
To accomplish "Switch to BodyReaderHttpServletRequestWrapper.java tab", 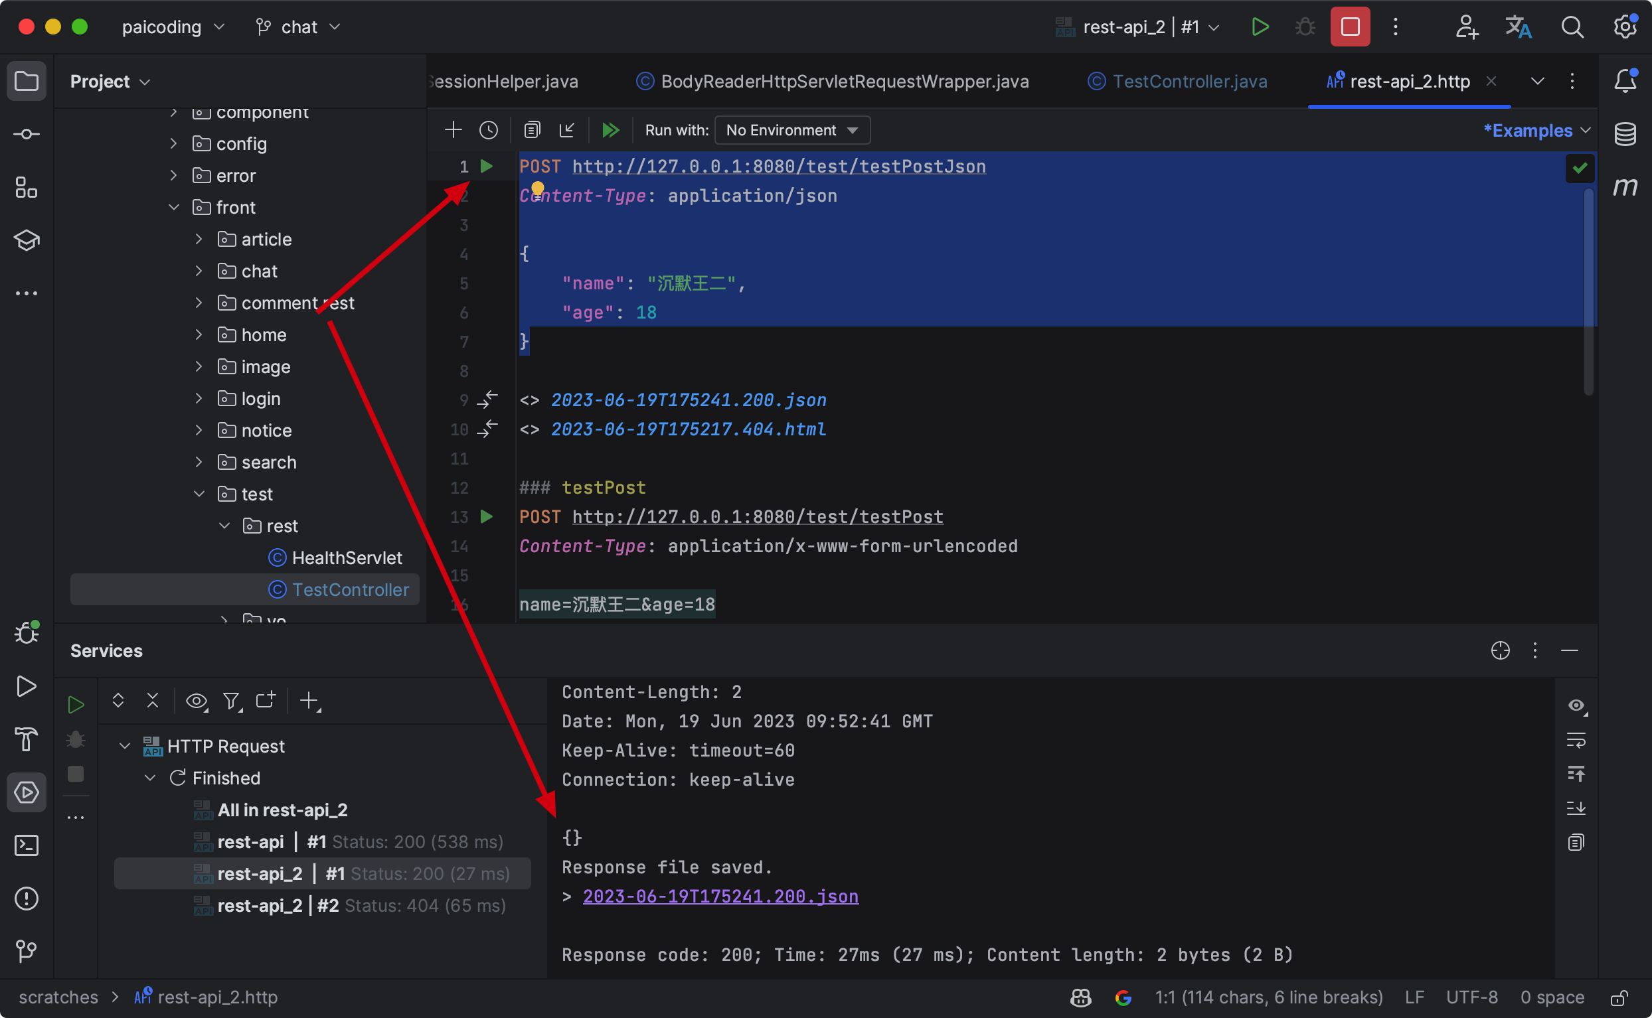I will 844,82.
